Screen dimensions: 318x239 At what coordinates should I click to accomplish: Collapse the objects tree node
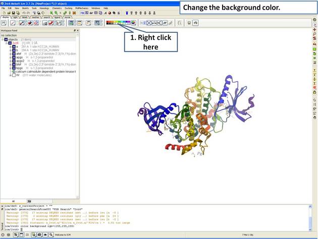[x=3, y=39]
